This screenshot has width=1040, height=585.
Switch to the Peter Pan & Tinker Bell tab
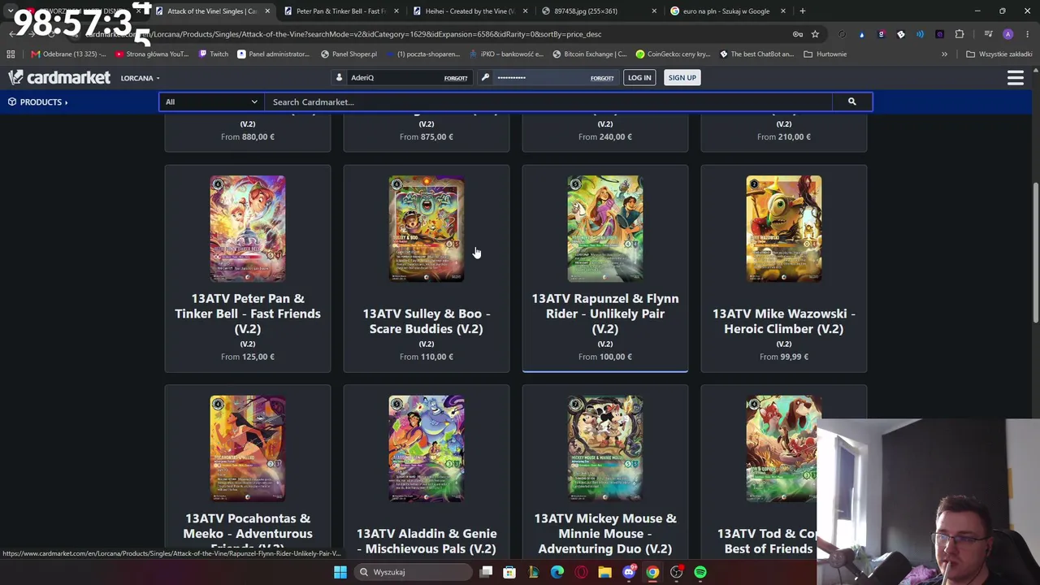[x=340, y=11]
